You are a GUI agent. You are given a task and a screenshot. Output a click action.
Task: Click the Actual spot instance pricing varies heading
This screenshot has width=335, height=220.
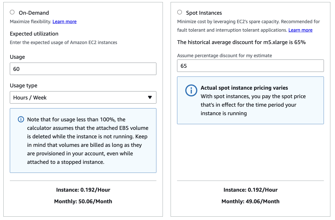click(244, 88)
